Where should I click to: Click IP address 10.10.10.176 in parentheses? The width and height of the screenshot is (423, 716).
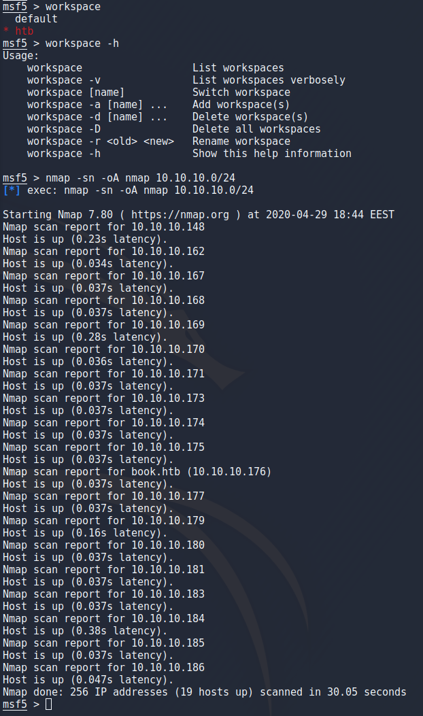[229, 472]
